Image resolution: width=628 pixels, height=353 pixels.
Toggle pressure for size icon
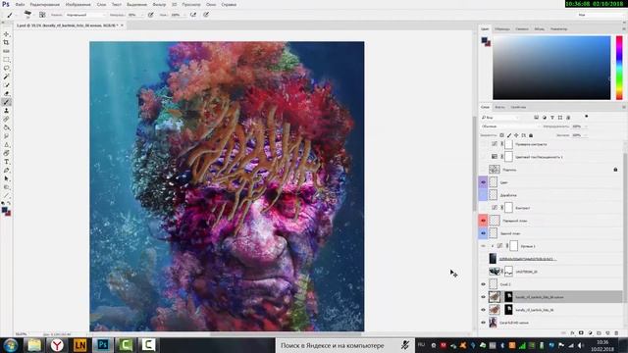[206, 15]
